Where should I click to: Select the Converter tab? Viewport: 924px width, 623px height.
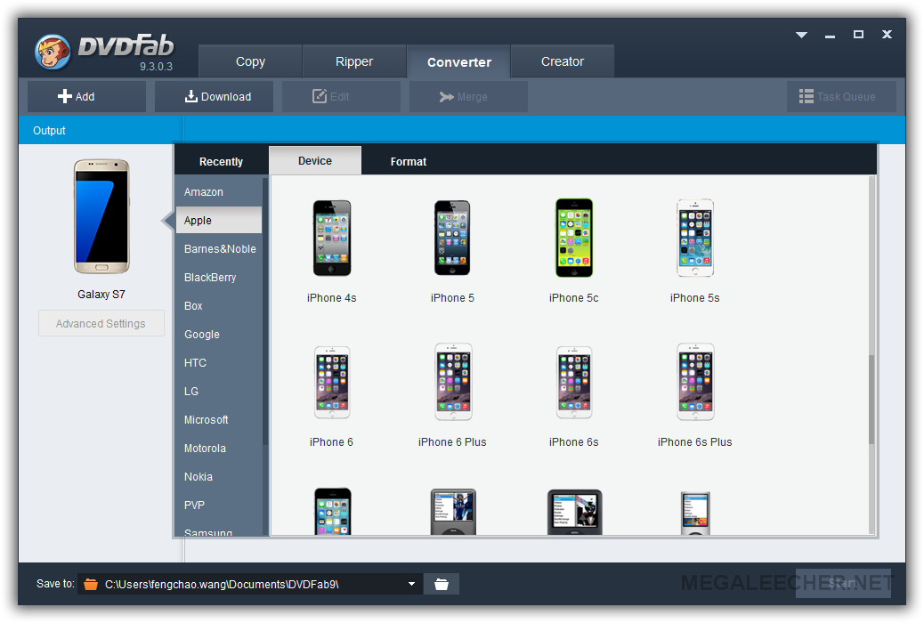tap(459, 62)
